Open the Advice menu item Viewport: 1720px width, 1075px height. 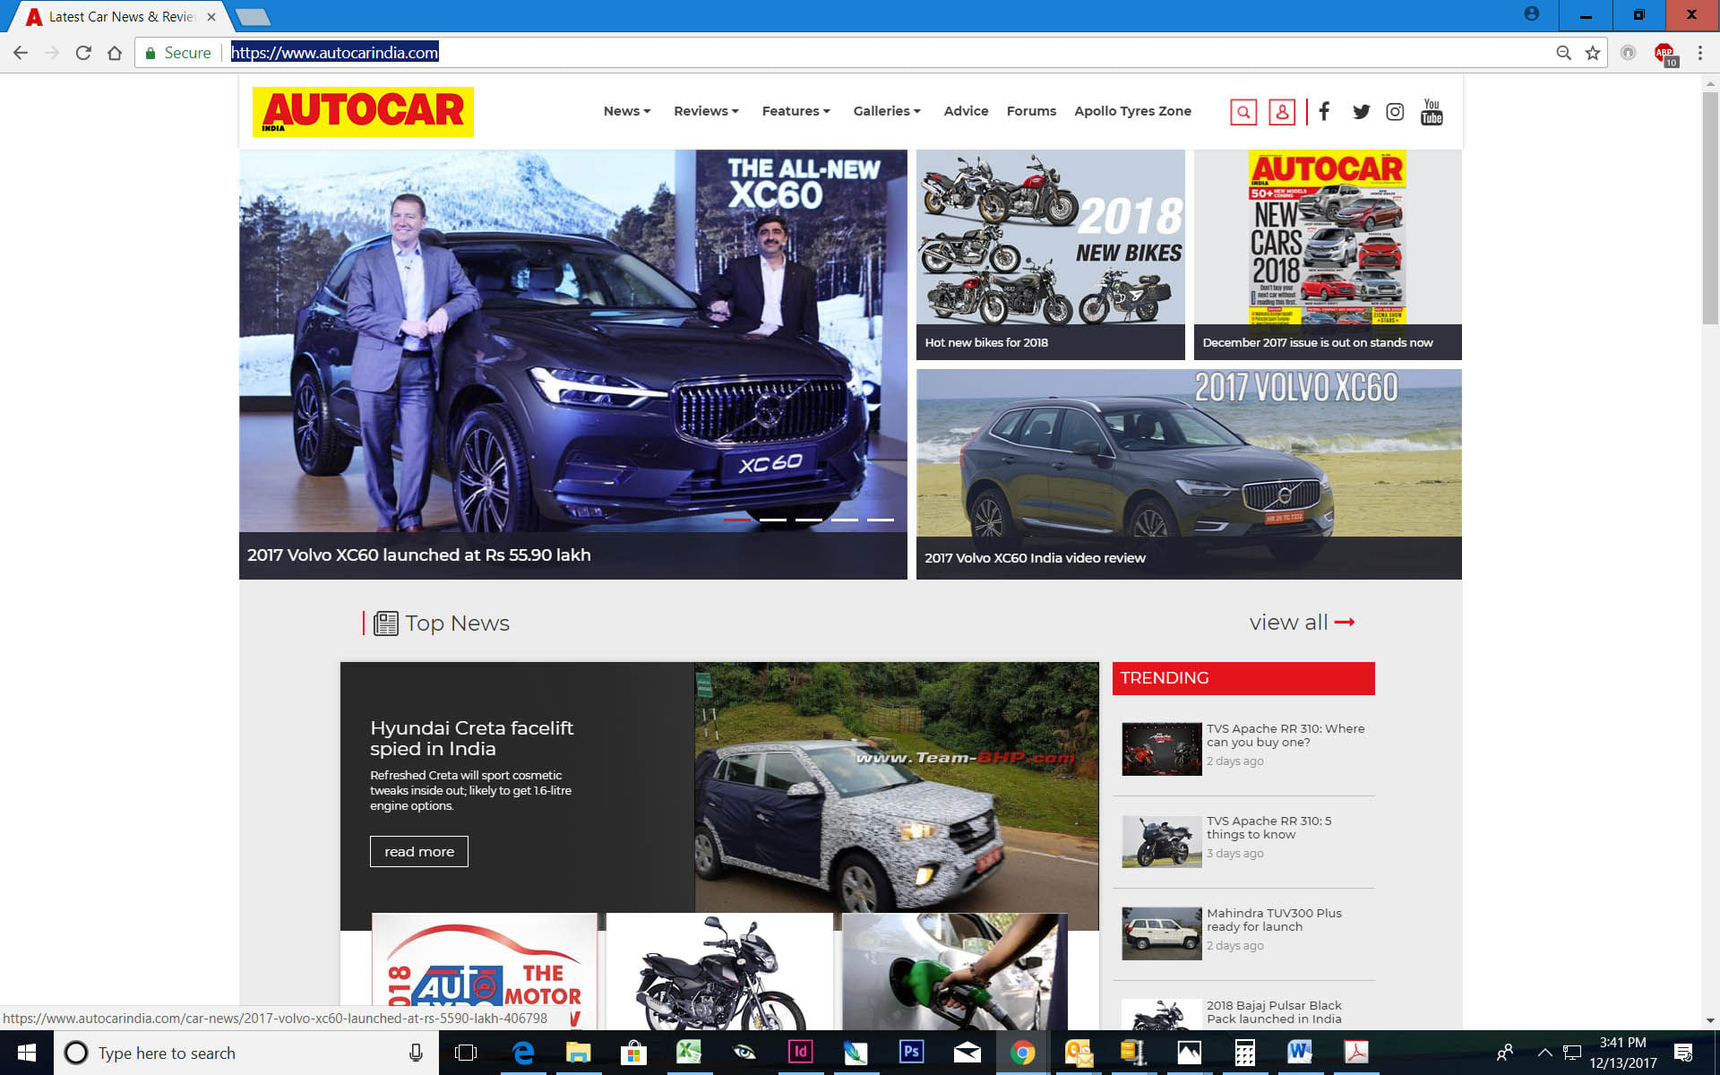point(966,111)
